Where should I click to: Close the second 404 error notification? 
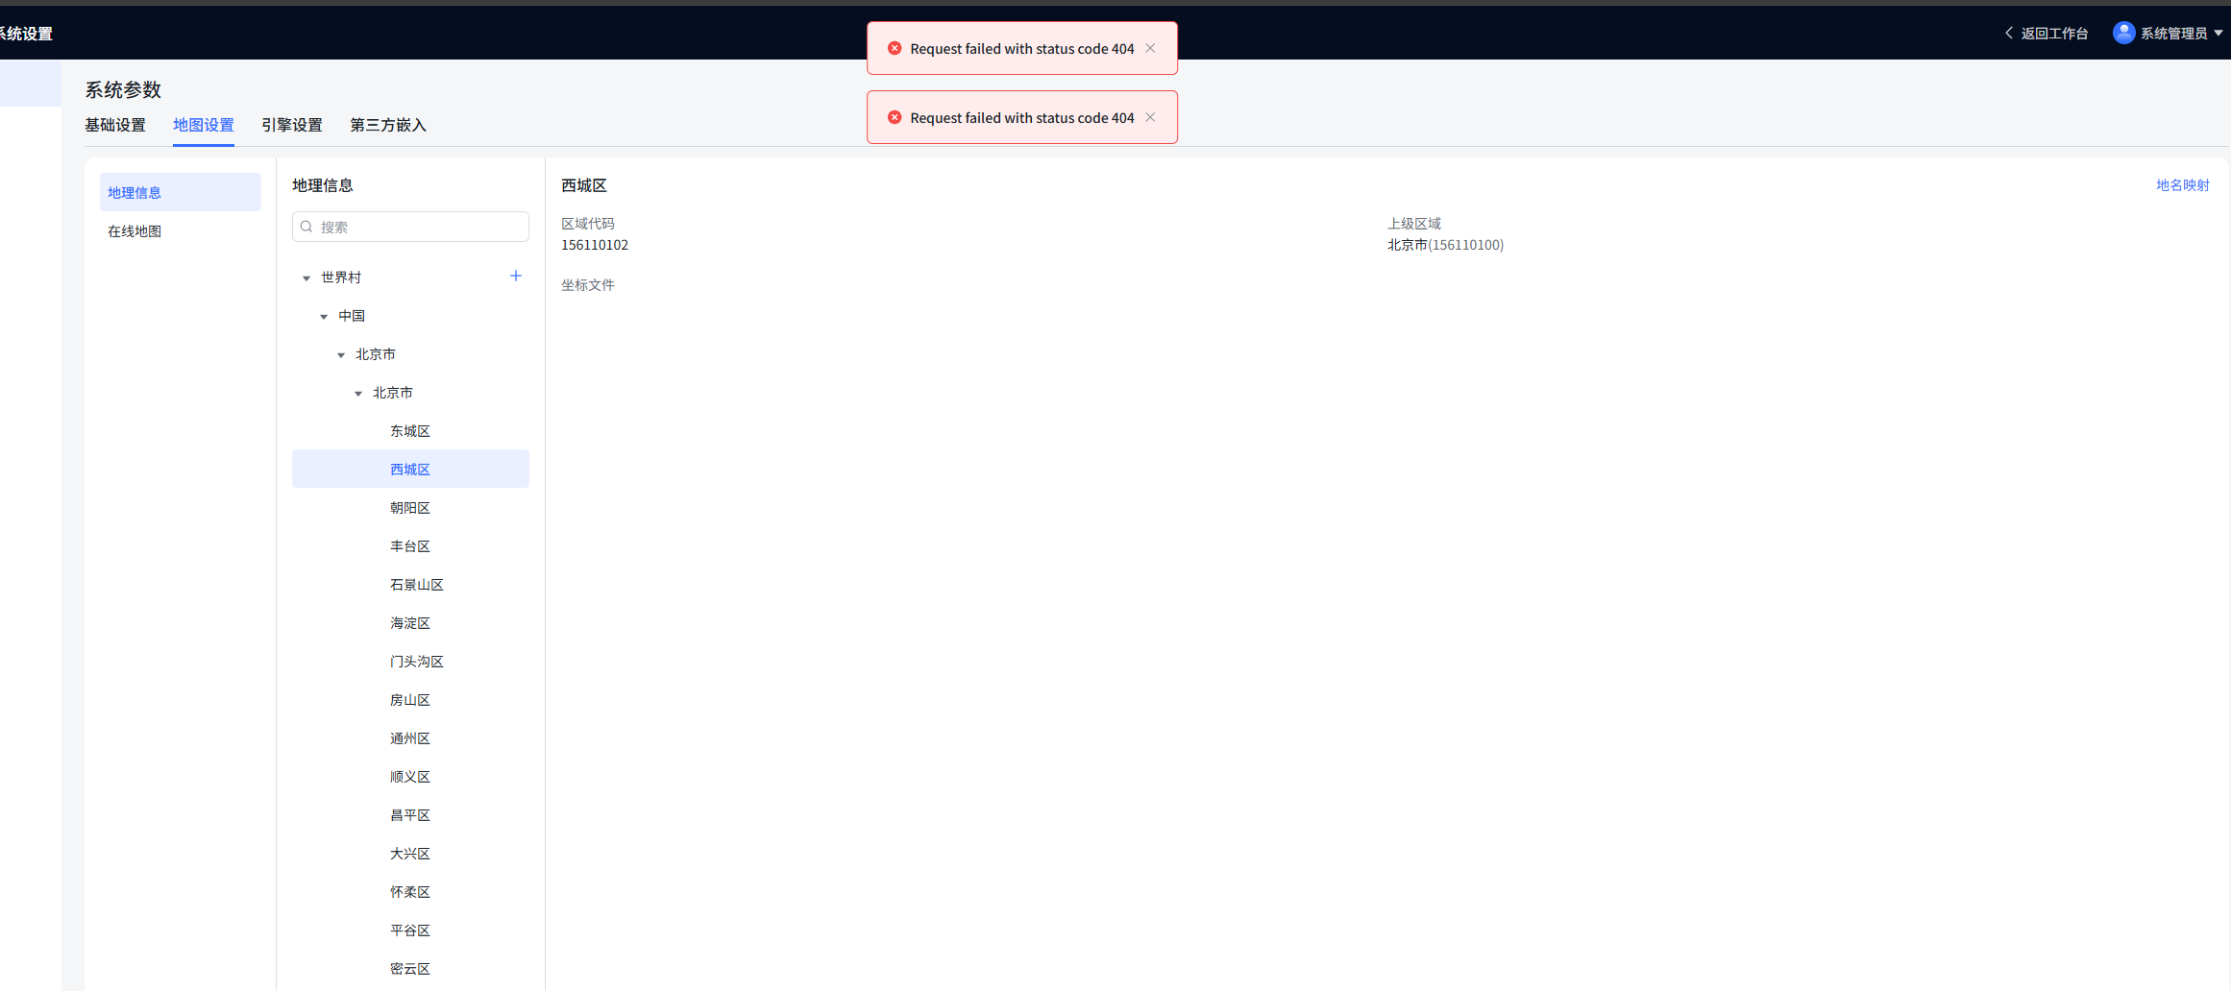tap(1150, 117)
